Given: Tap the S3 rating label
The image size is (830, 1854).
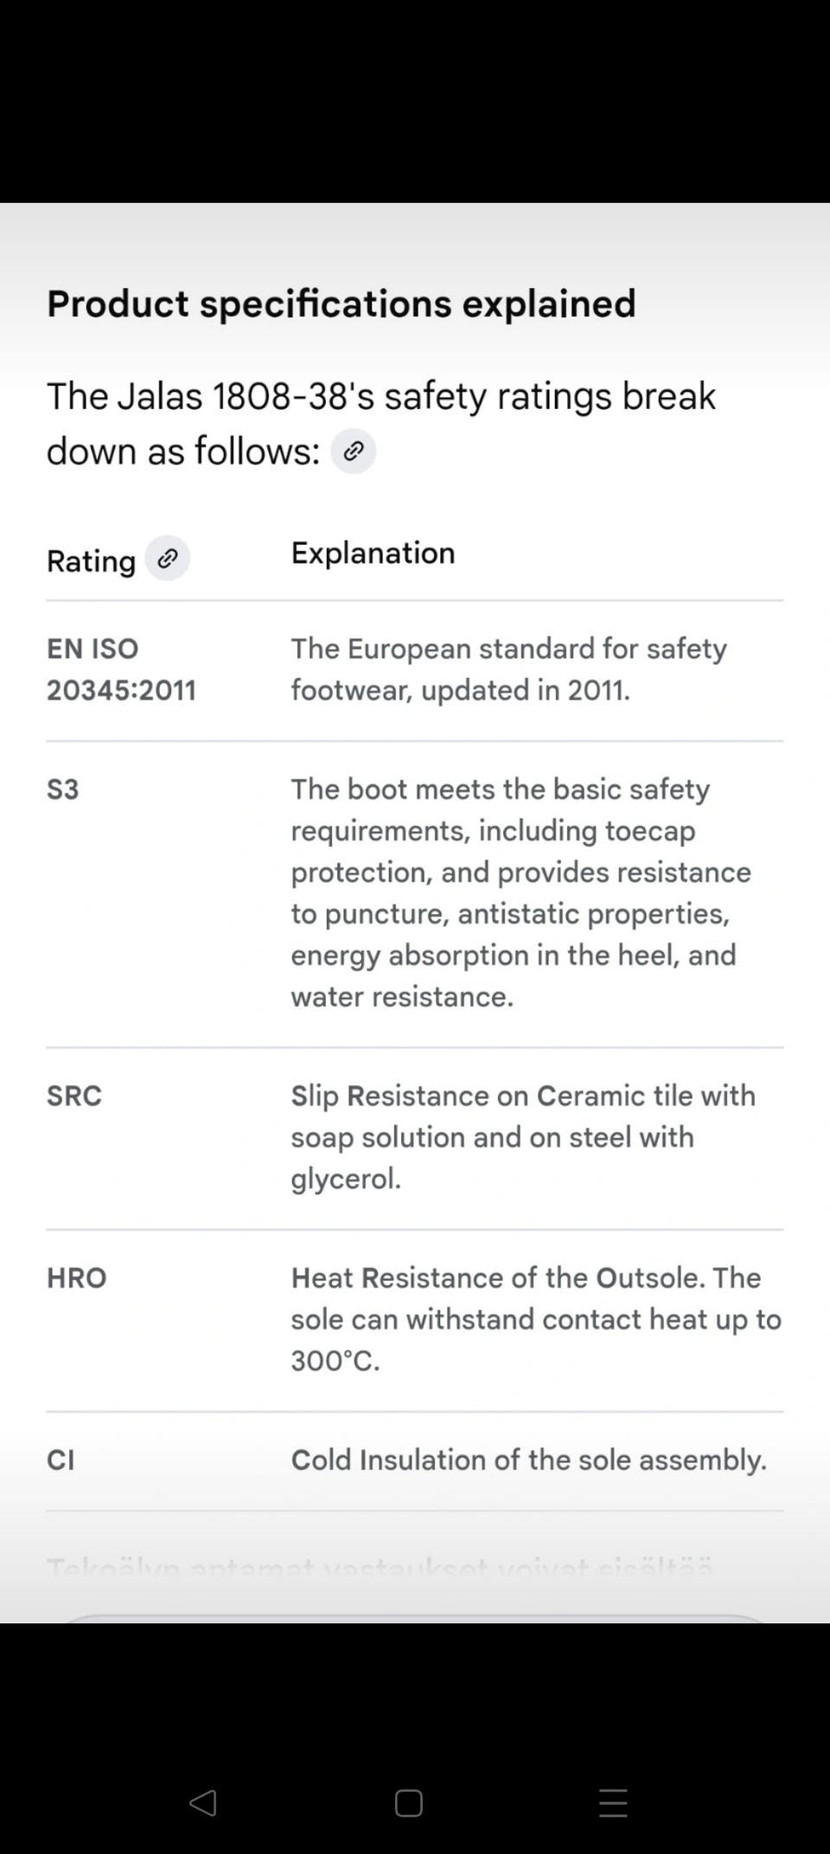Looking at the screenshot, I should [x=62, y=790].
